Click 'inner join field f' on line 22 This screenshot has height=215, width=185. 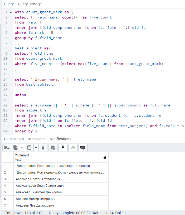35,121
